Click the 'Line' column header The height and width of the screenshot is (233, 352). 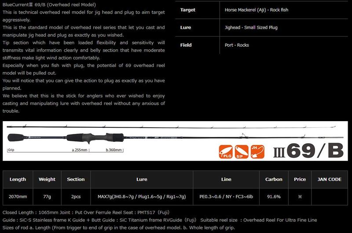pos(226,179)
